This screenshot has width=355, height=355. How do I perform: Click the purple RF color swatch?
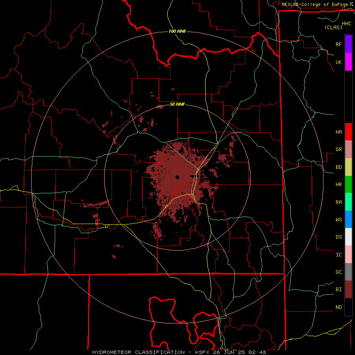(x=348, y=44)
